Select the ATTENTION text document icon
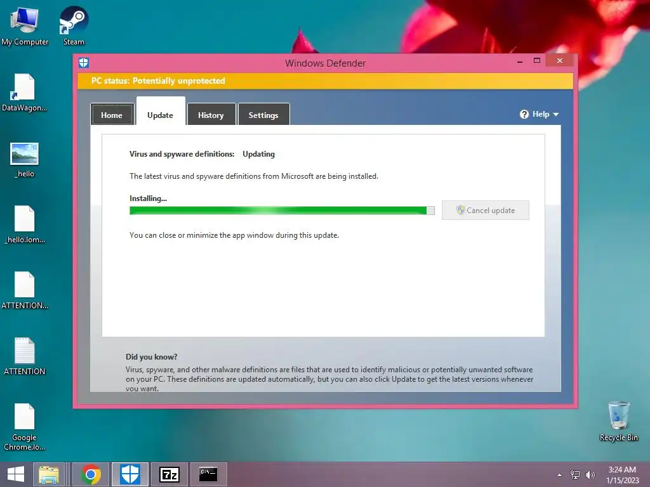The width and height of the screenshot is (650, 487). pos(25,356)
